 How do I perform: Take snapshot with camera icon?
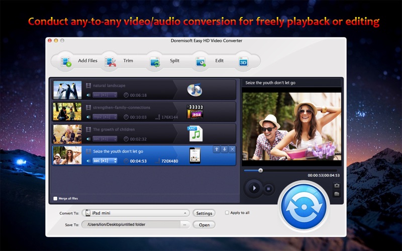click(337, 185)
